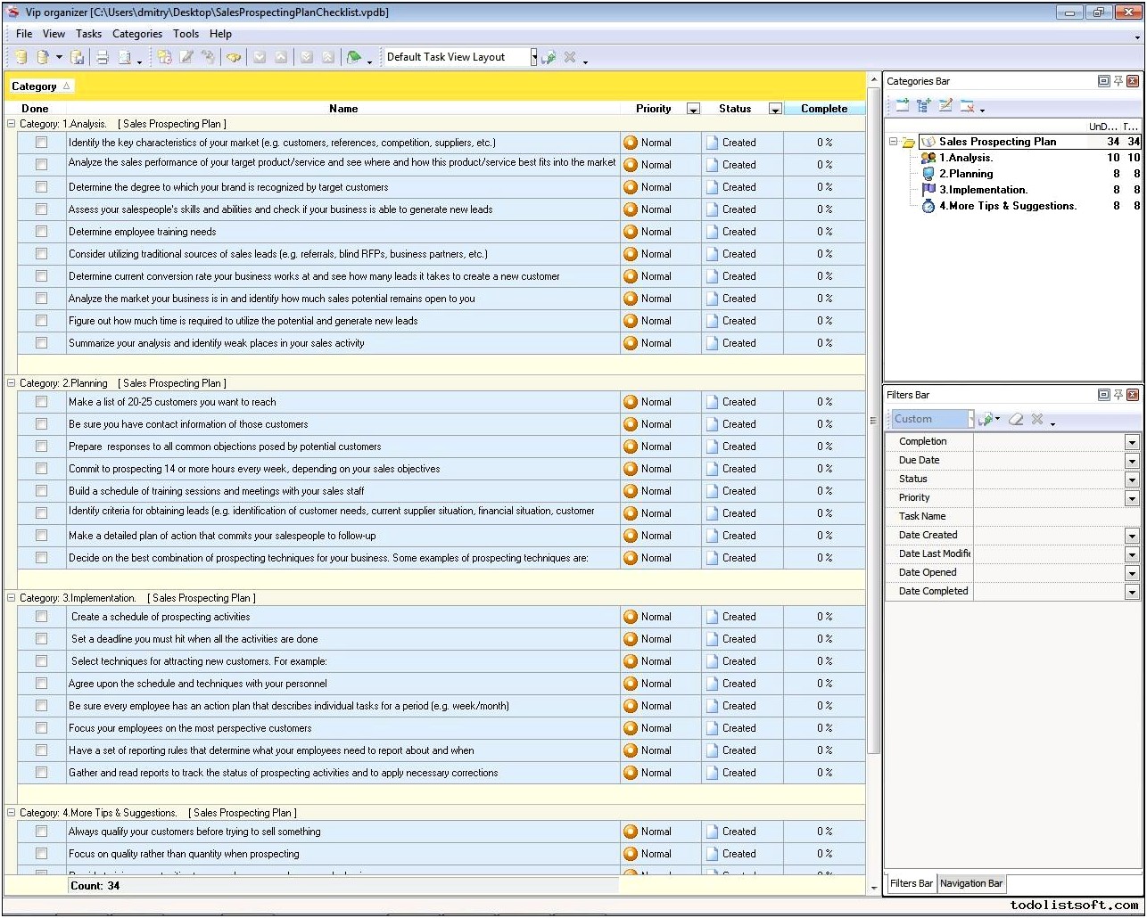This screenshot has width=1147, height=918.
Task: Collapse the 'Category: 2.Planning' group
Action: (x=12, y=383)
